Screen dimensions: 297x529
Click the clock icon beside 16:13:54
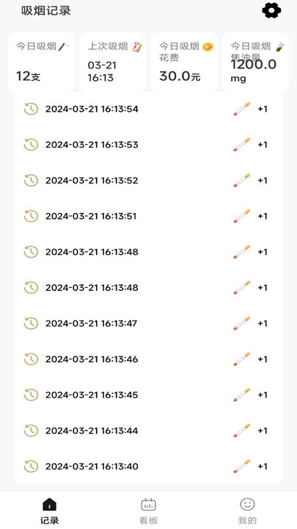tap(31, 109)
